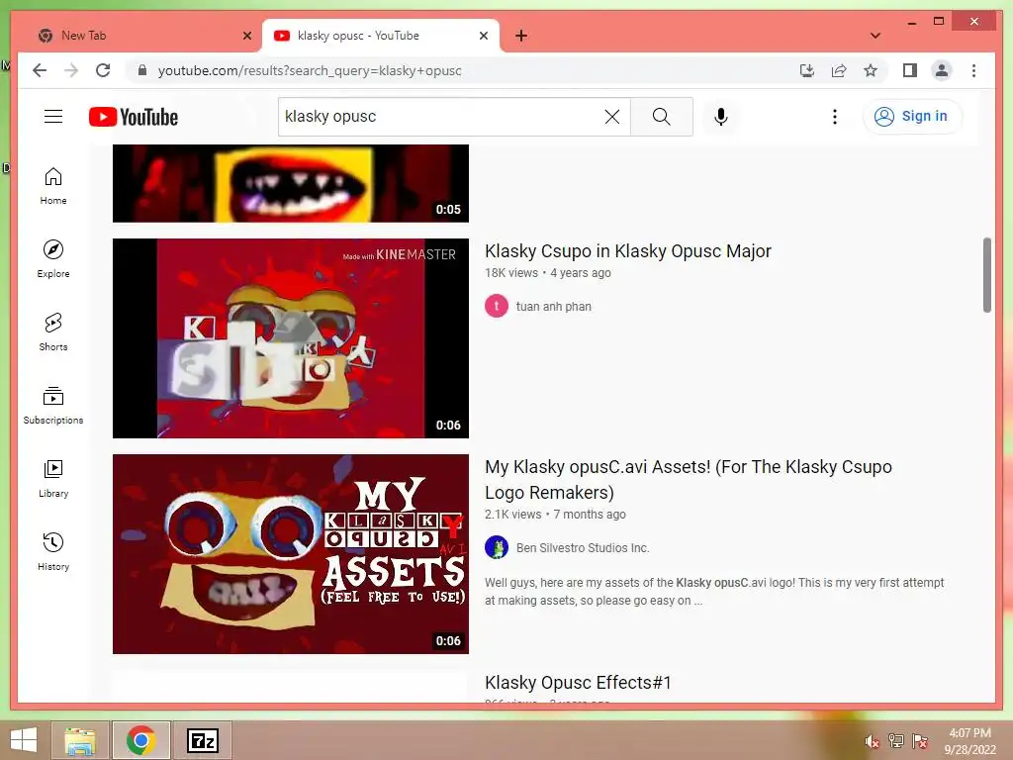Screen dimensions: 1013x760
Task: Open History in the sidebar
Action: (53, 551)
